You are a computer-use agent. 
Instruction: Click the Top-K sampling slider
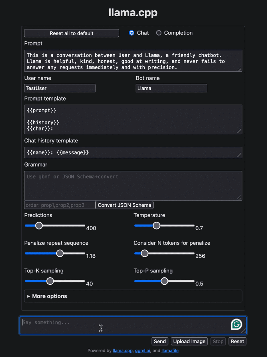(x=55, y=281)
